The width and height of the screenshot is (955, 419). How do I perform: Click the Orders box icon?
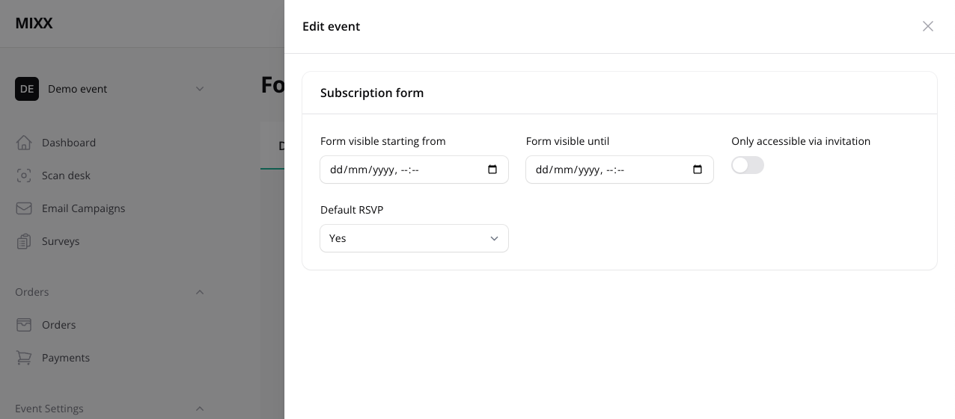24,325
